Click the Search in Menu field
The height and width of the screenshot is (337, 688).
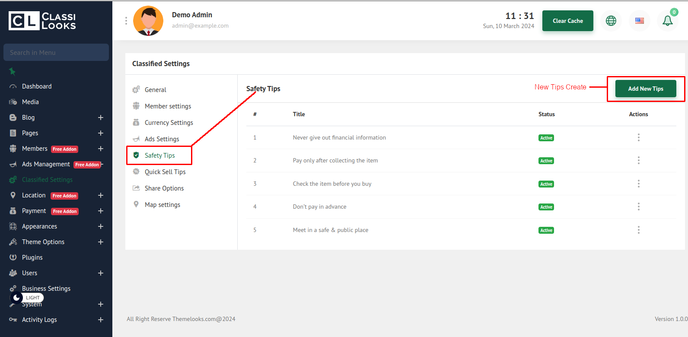56,52
